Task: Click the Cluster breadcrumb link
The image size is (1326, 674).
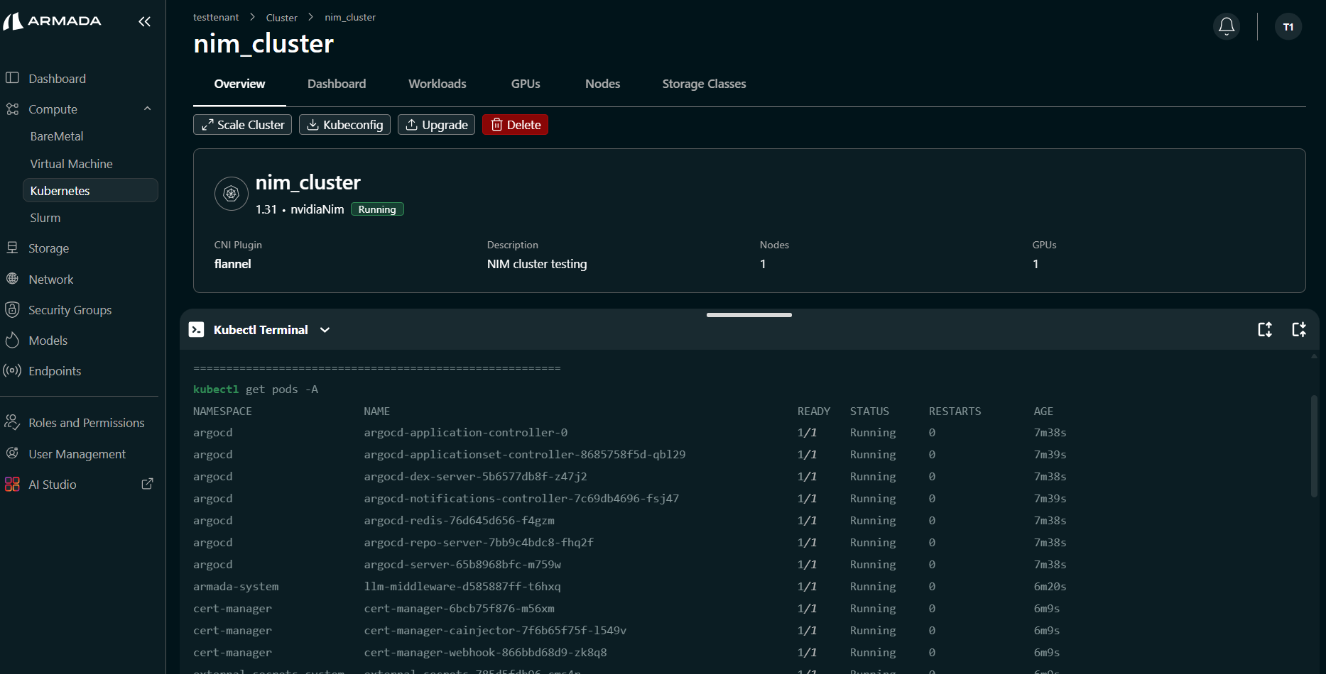Action: (x=281, y=17)
